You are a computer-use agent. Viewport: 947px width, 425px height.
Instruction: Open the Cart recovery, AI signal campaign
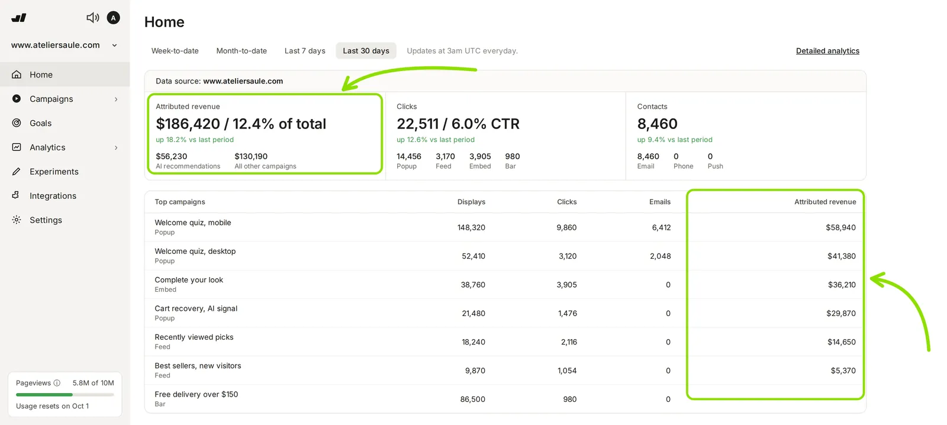[x=196, y=308]
